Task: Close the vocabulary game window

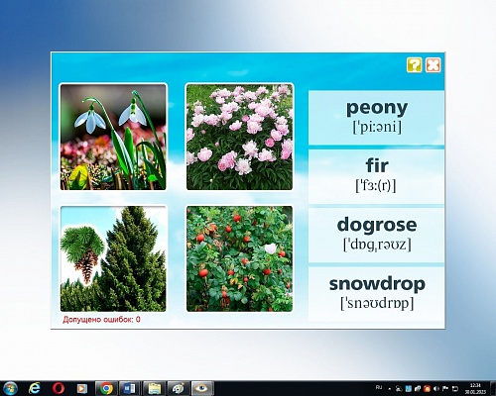Action: click(x=433, y=65)
